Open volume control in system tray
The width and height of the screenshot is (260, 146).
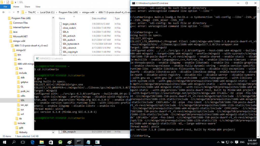coord(232,142)
